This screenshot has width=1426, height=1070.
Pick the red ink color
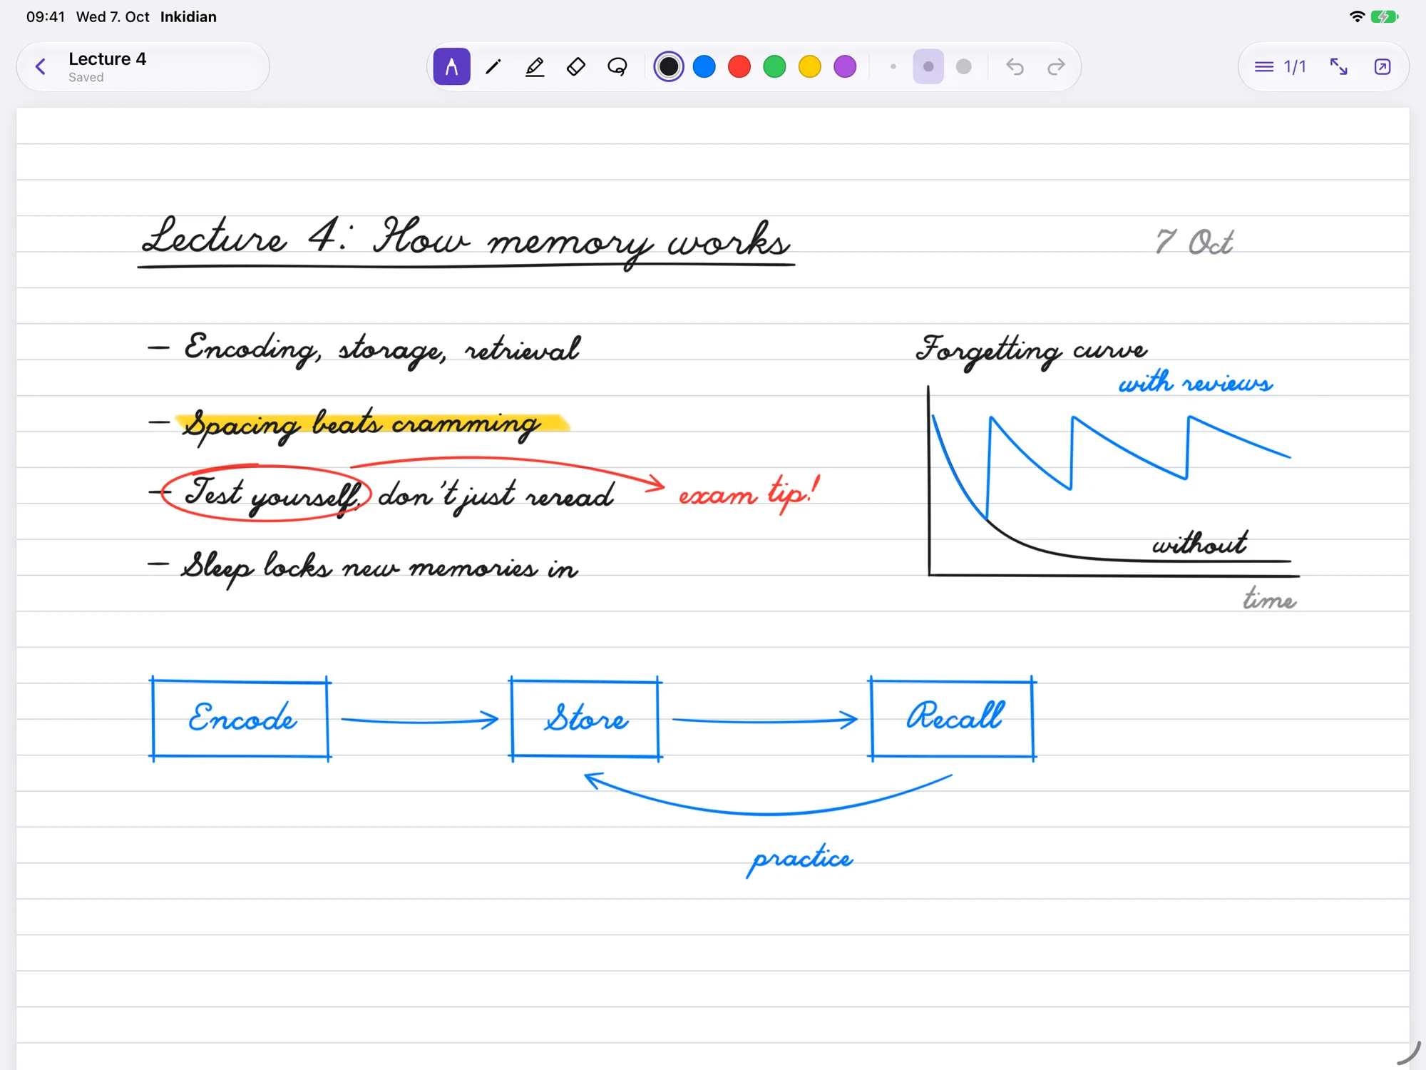[739, 66]
